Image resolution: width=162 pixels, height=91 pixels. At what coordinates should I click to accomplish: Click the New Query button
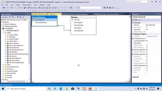[32, 8]
